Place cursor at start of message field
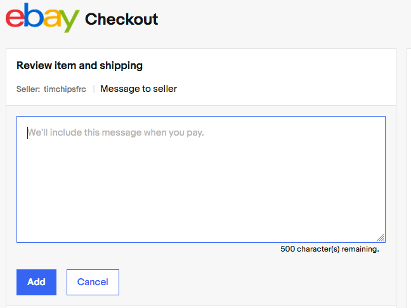411x308 pixels. tap(28, 133)
